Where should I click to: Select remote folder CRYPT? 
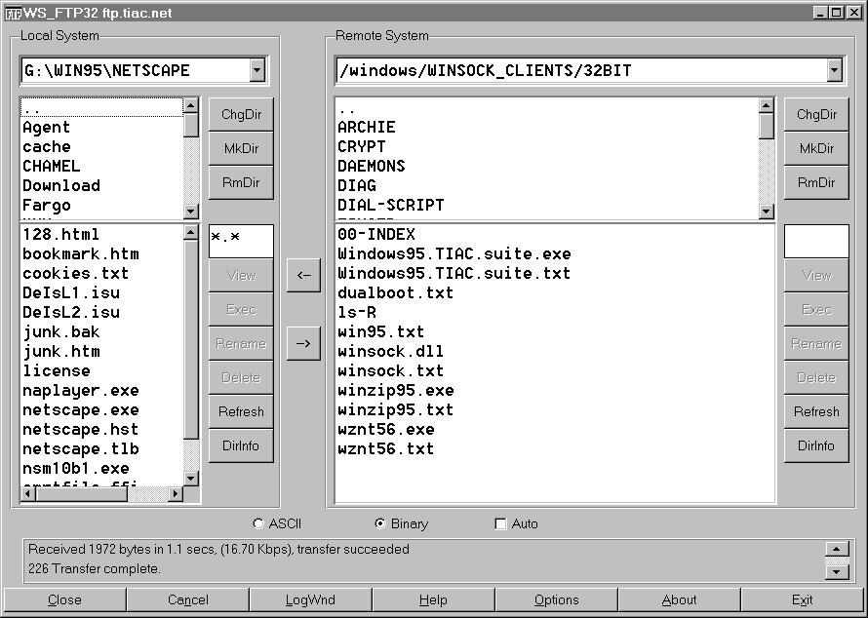pyautogui.click(x=547, y=146)
